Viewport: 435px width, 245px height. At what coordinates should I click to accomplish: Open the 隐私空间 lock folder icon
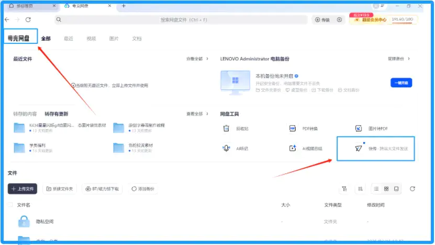[24, 221]
